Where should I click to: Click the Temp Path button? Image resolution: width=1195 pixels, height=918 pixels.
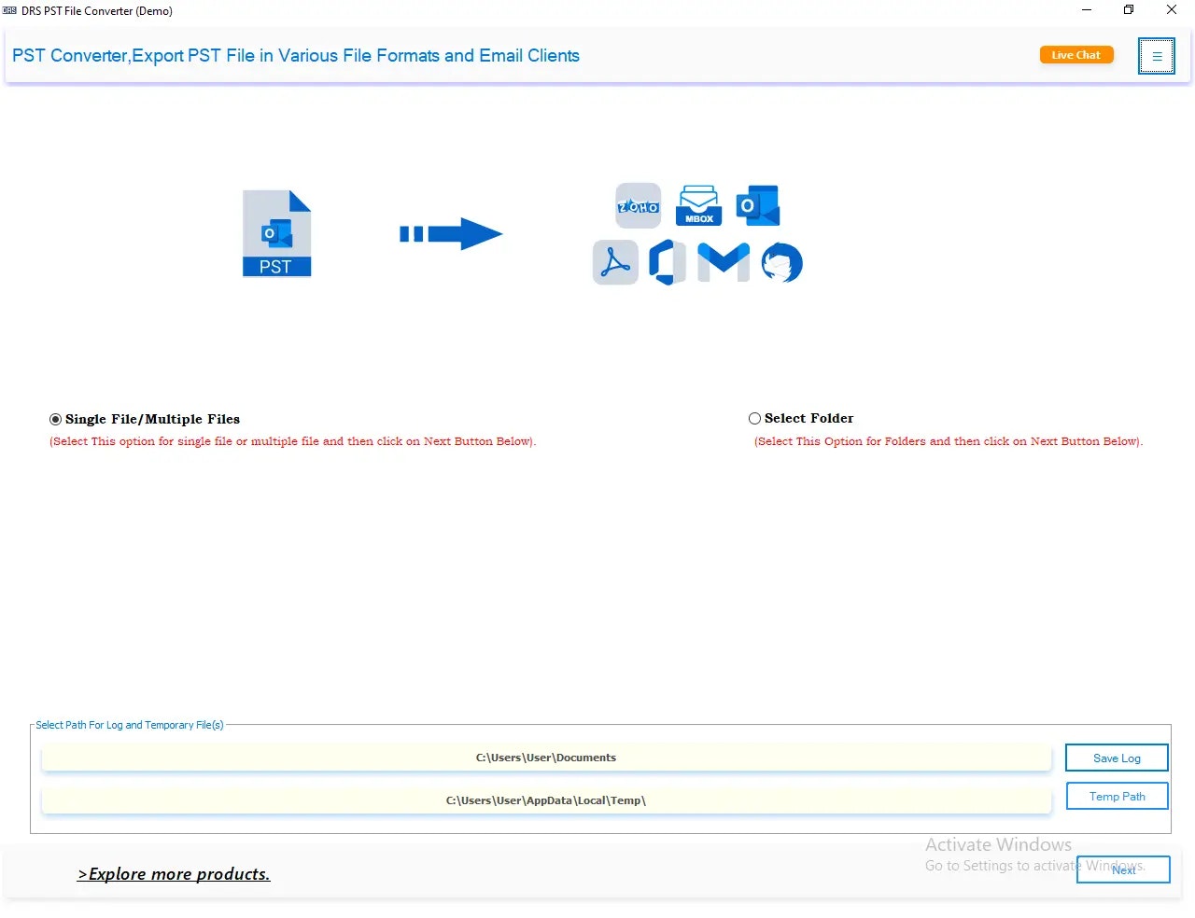(1117, 797)
